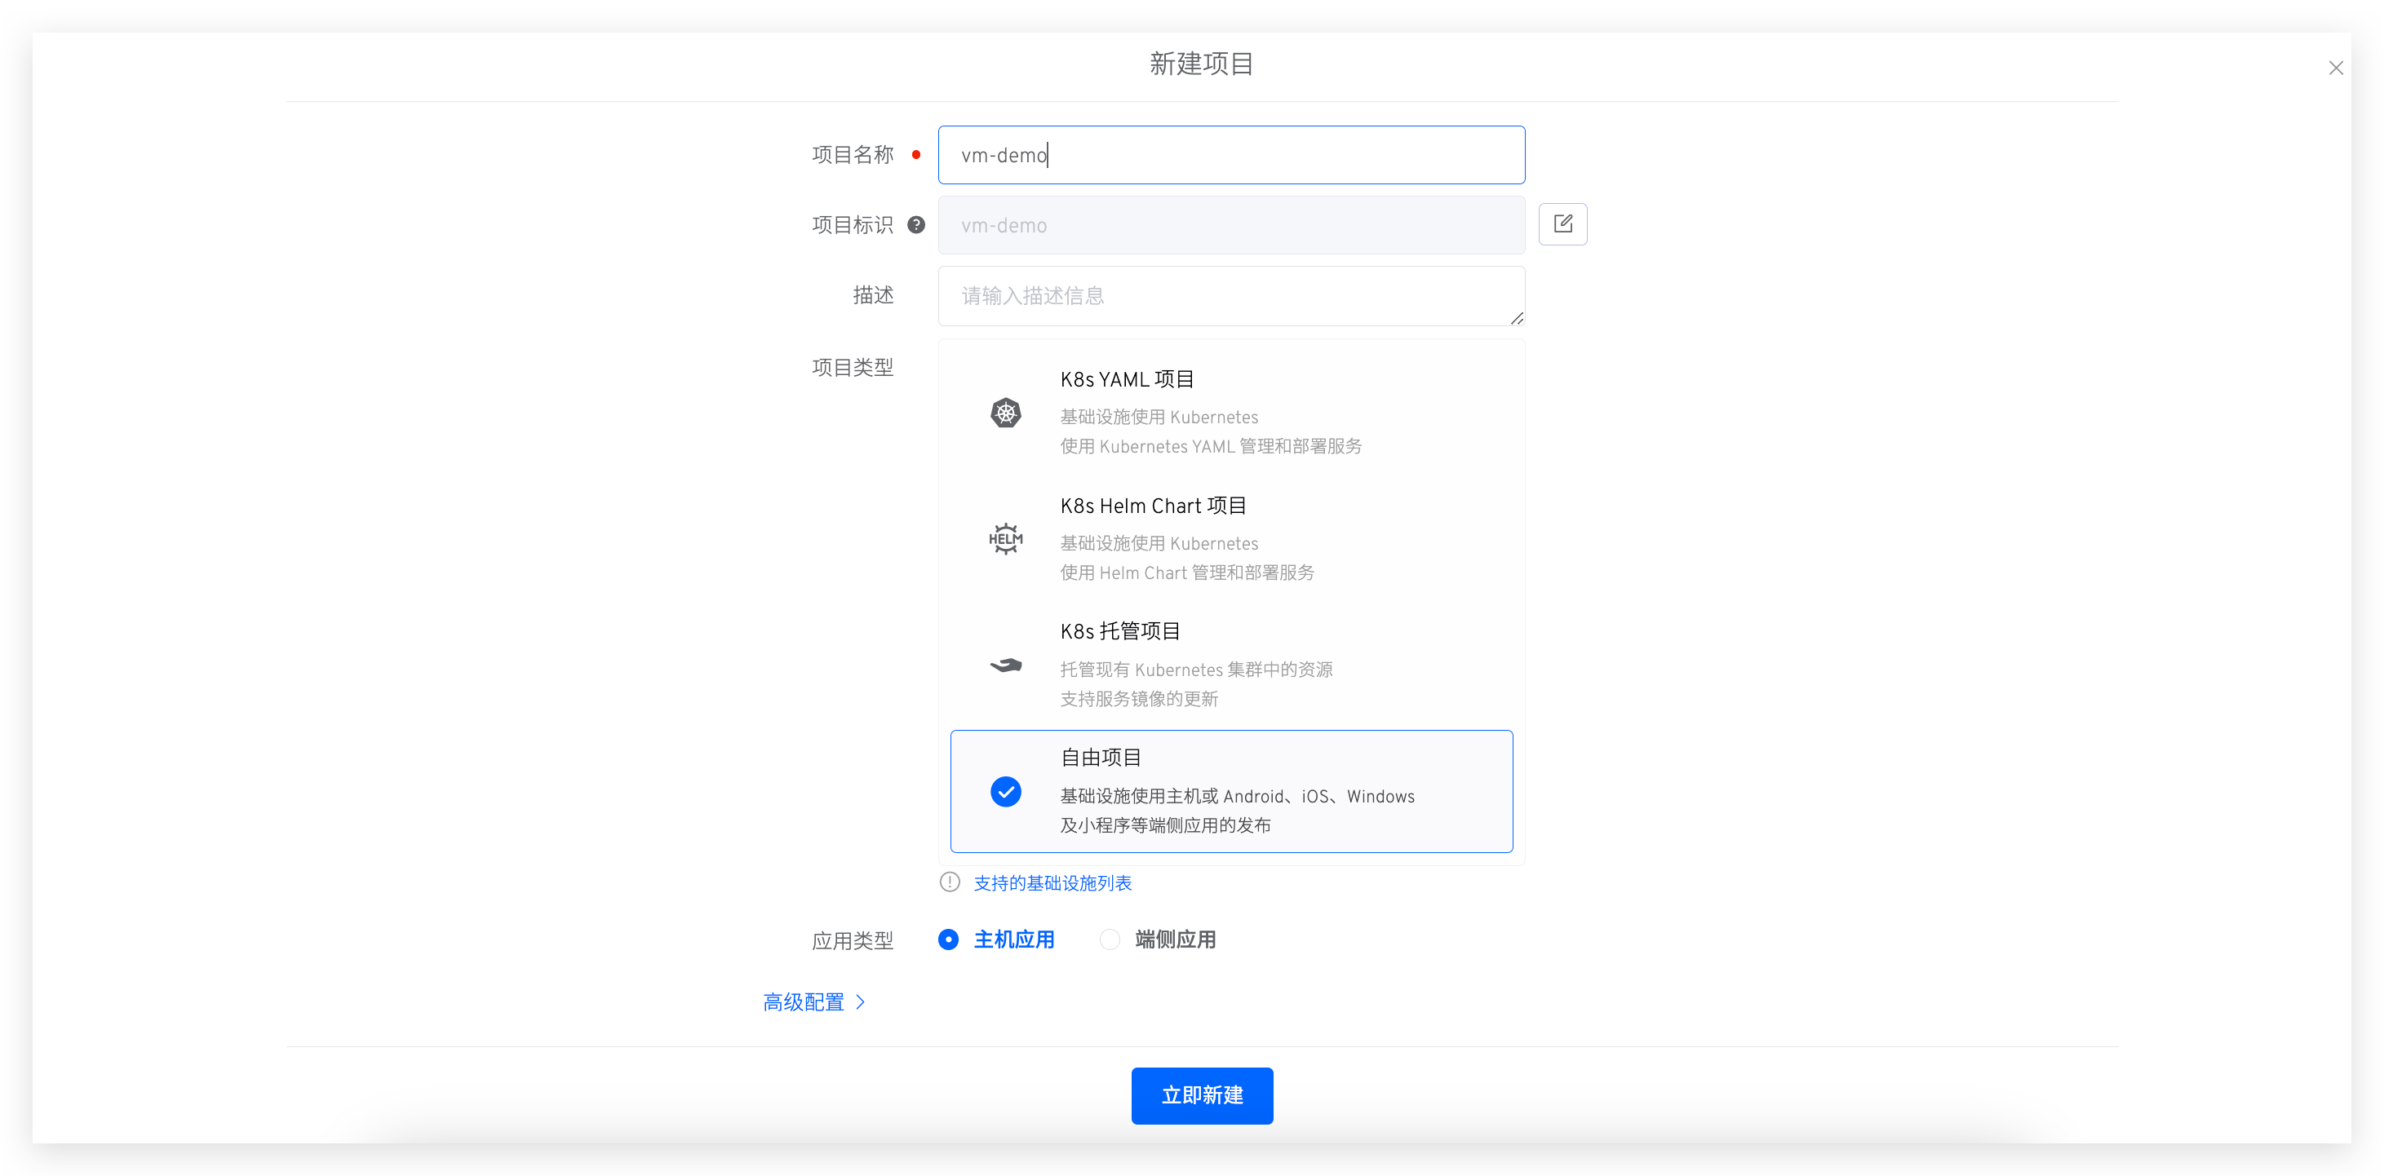Click into the 项目名称 input field
The height and width of the screenshot is (1176, 2384).
click(x=1231, y=156)
